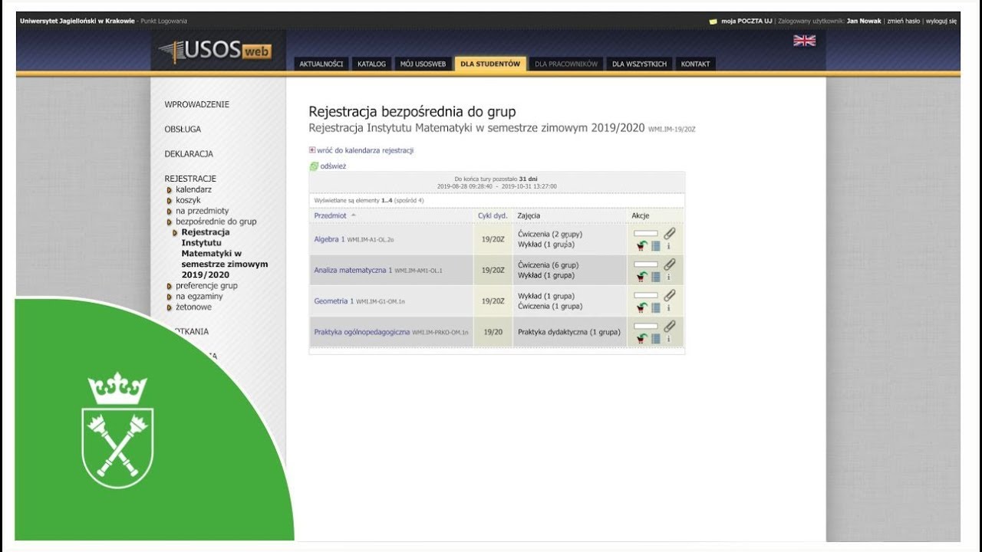Open the AKTUALNOŚCI tab
This screenshot has width=982, height=552.
click(x=321, y=64)
